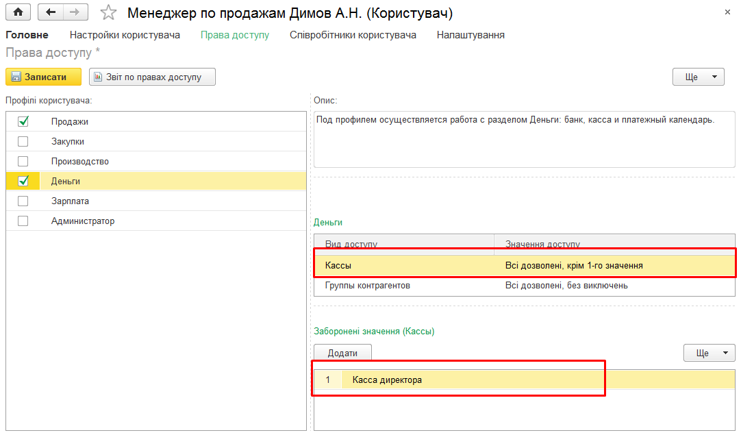Click the Значення доступу column header

point(615,244)
